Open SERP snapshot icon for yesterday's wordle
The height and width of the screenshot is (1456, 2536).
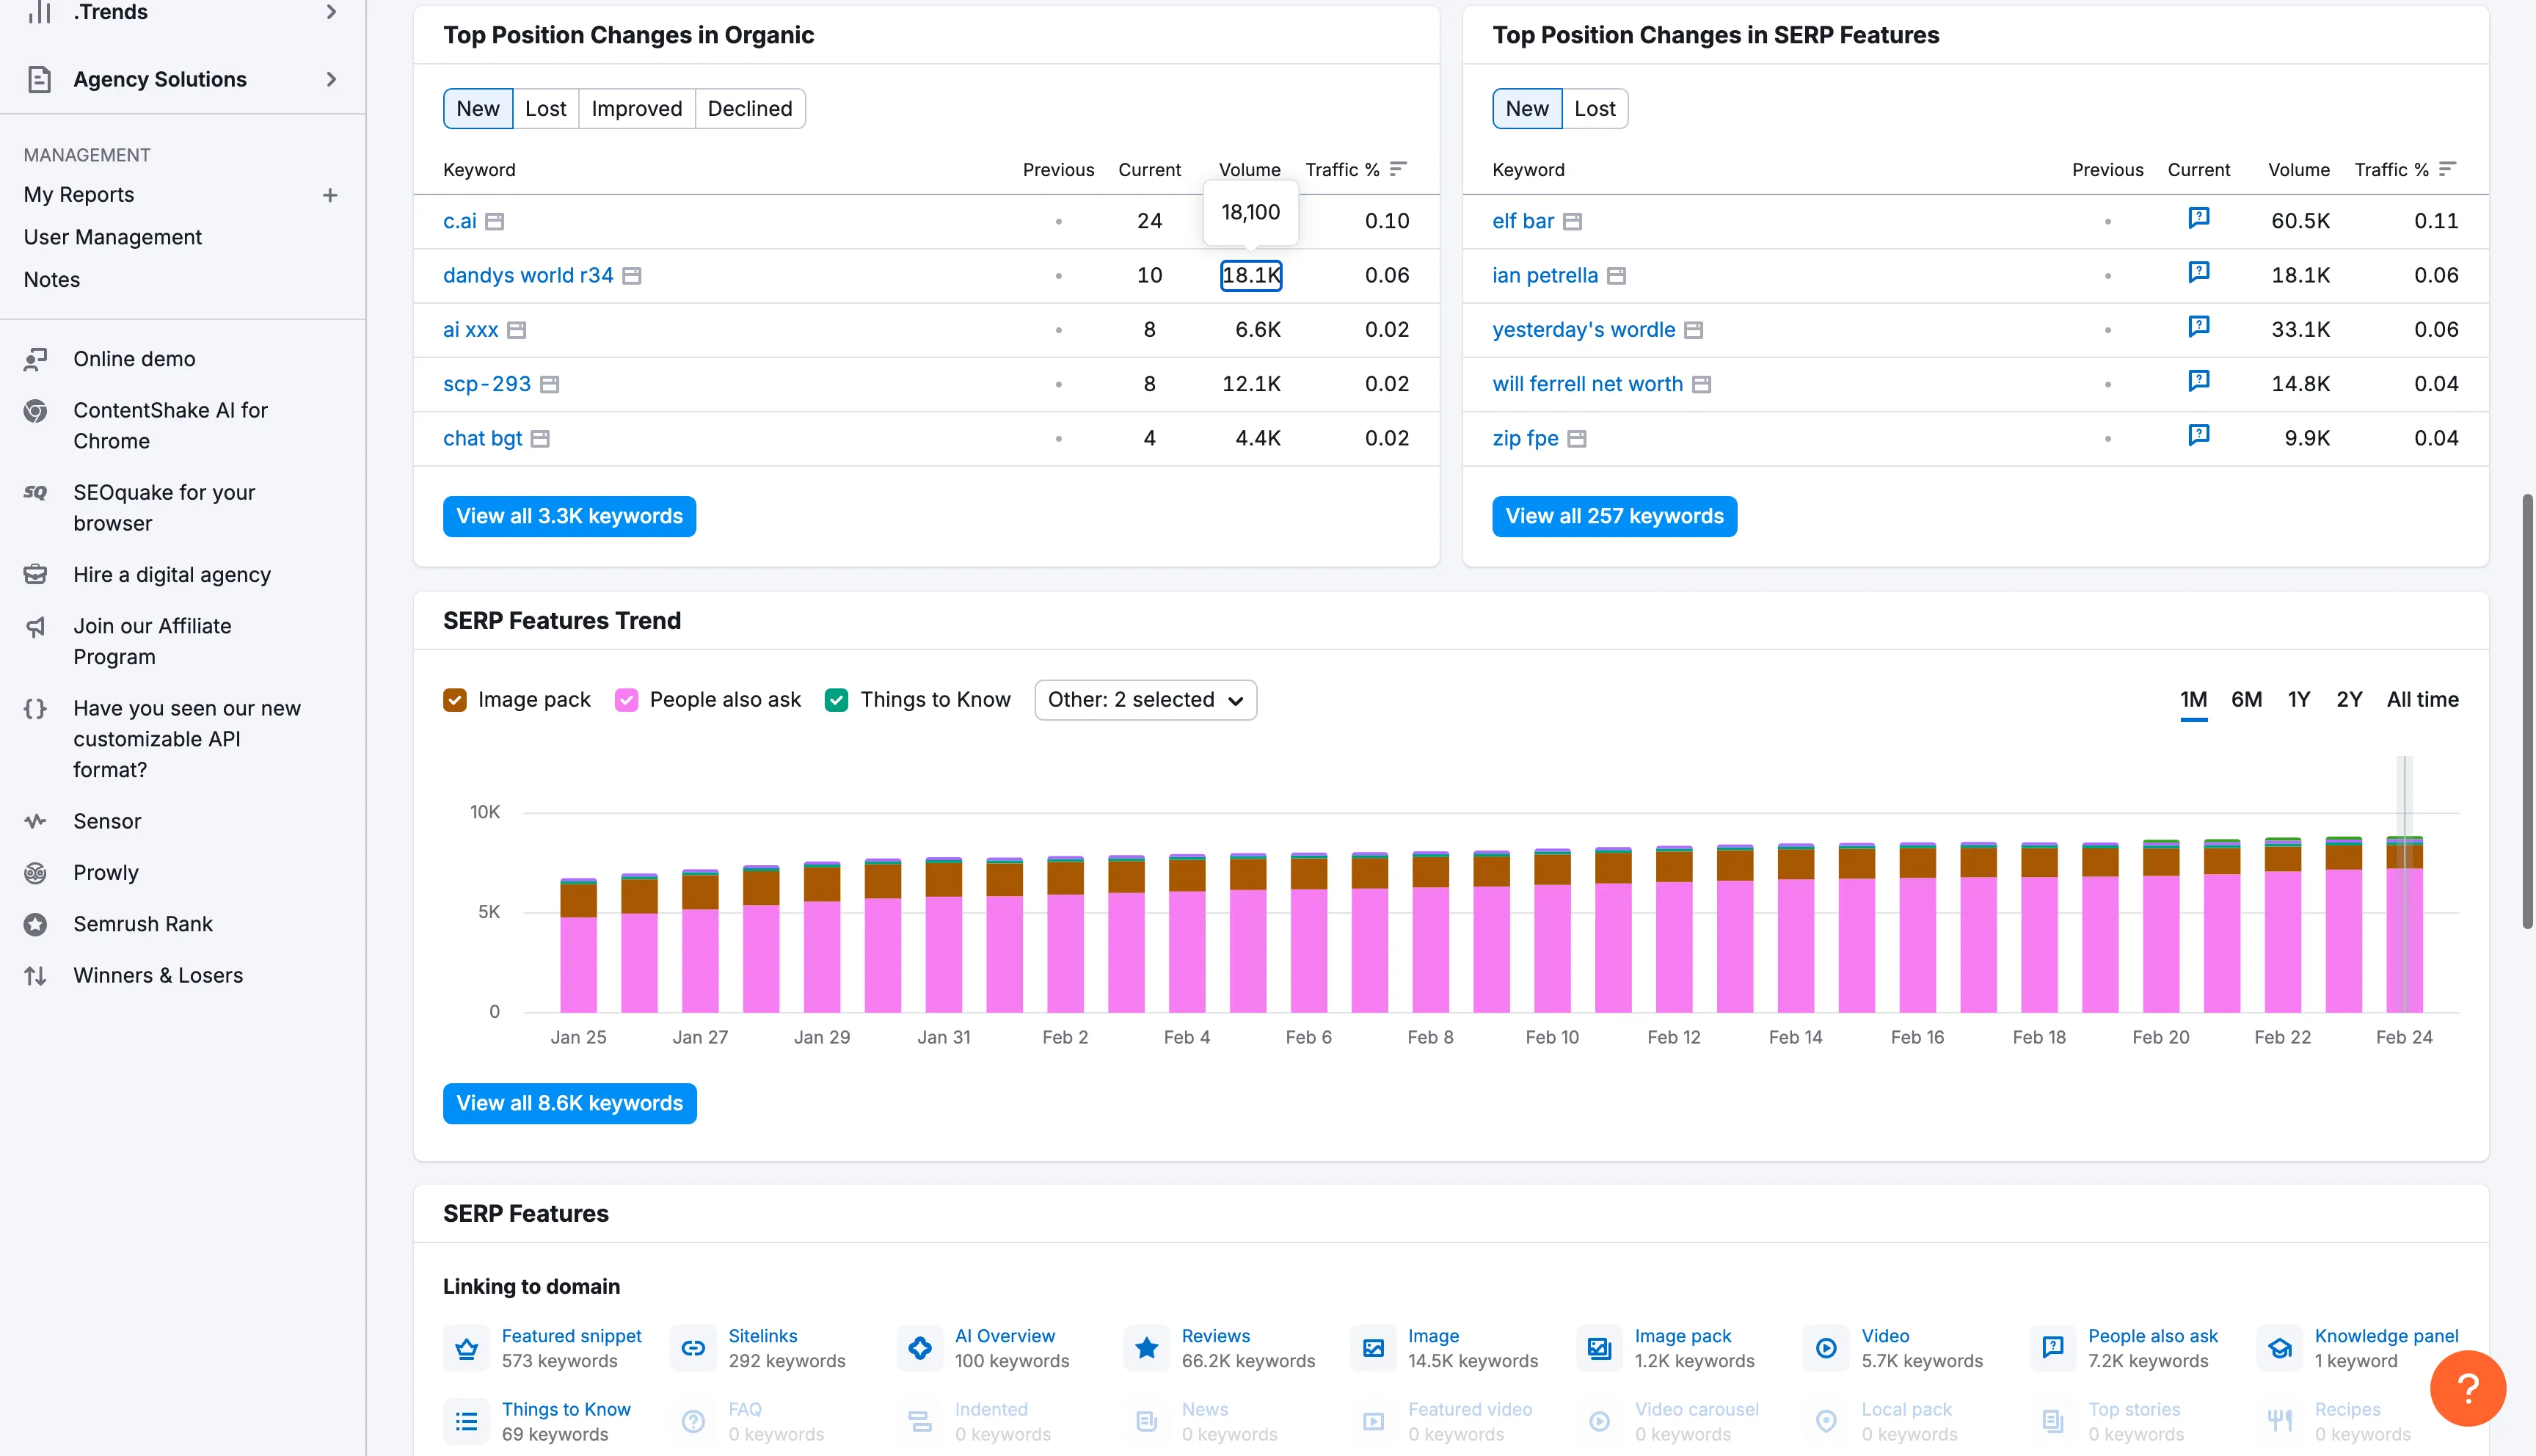[x=1694, y=330]
